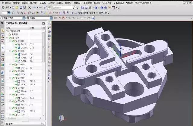Open the 无选择过滤器 filter dropdown
Viewport: 193px width, 126px height.
point(24,18)
